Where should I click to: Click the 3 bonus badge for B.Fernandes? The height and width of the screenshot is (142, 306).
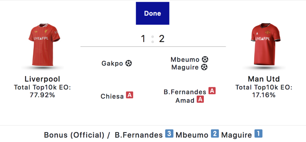(x=169, y=134)
